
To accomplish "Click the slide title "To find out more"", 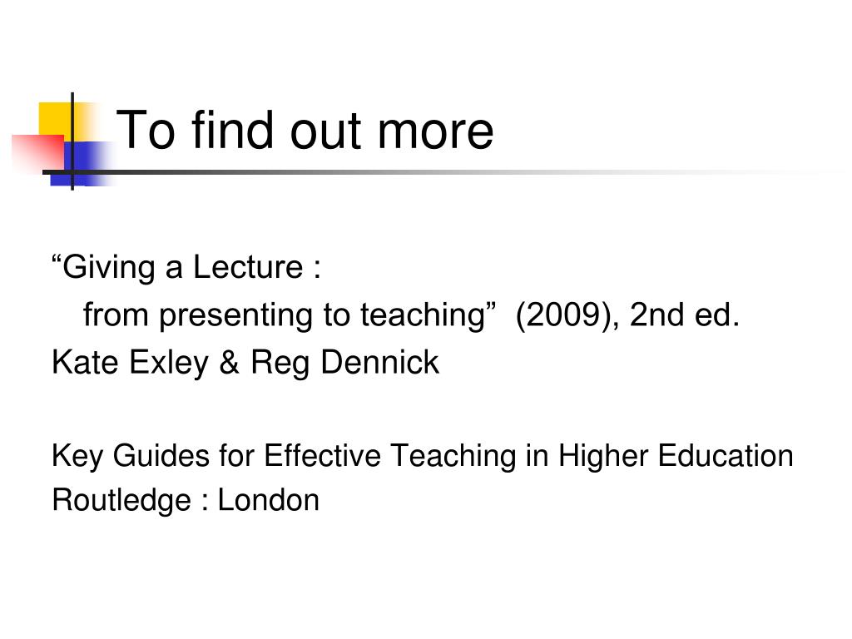I will pyautogui.click(x=305, y=131).
